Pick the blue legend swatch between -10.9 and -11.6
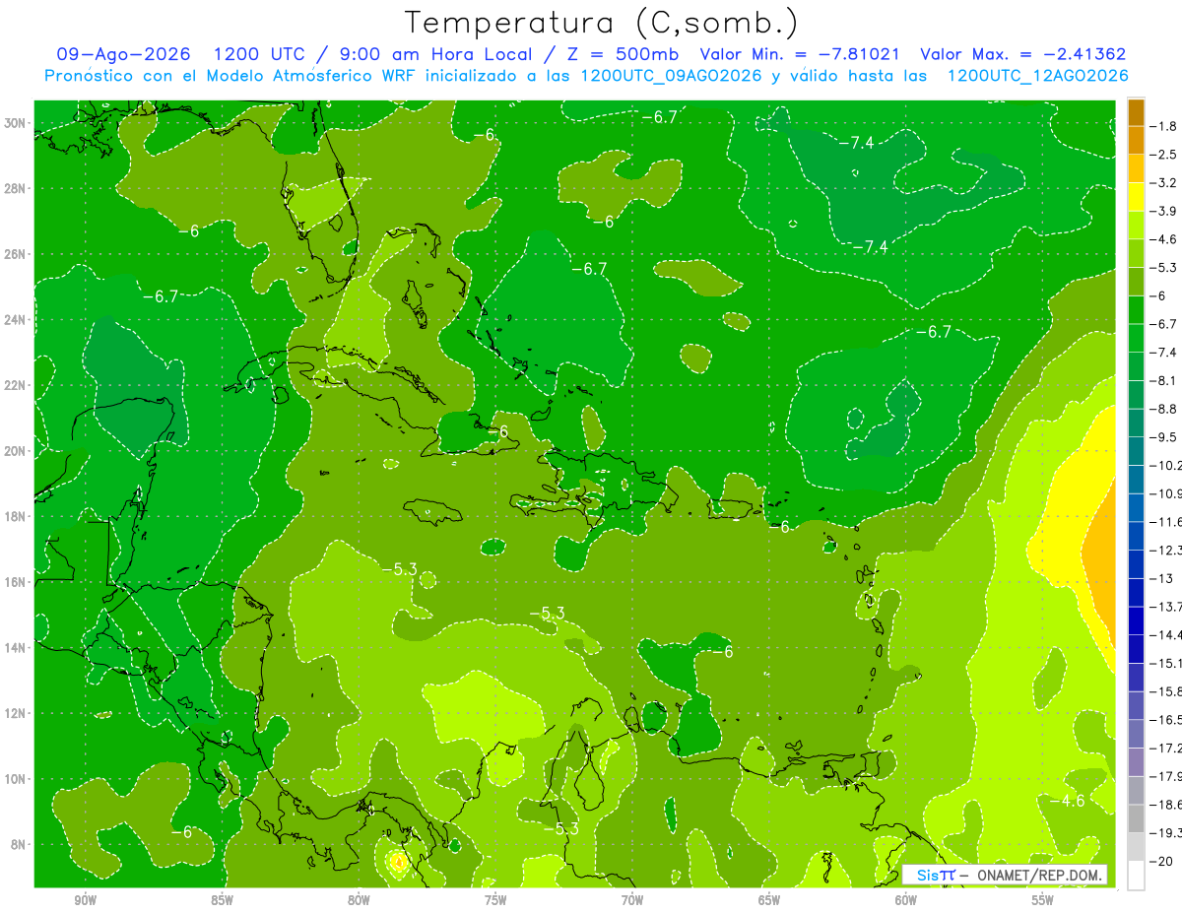Screen dimensions: 1182x913 (1136, 507)
